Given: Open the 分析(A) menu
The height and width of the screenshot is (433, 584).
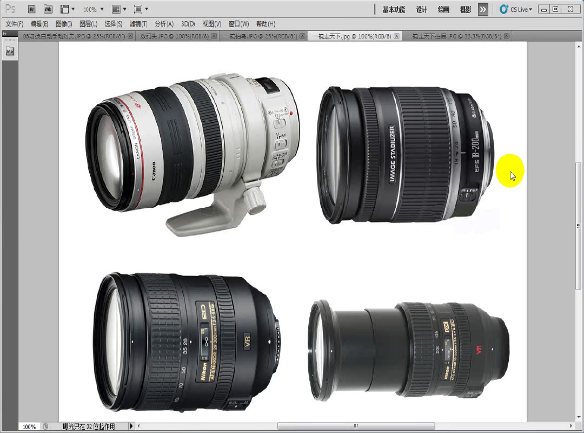Looking at the screenshot, I should click(x=164, y=24).
